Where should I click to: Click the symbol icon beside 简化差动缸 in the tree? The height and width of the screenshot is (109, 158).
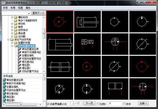19,62
